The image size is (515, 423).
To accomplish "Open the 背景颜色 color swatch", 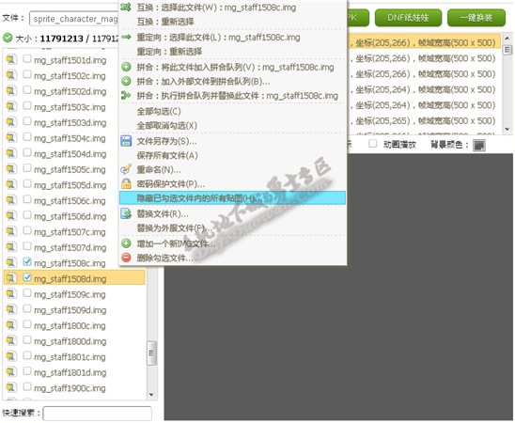I will tap(478, 145).
